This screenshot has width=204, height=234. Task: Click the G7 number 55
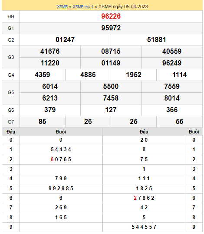pos(180,121)
